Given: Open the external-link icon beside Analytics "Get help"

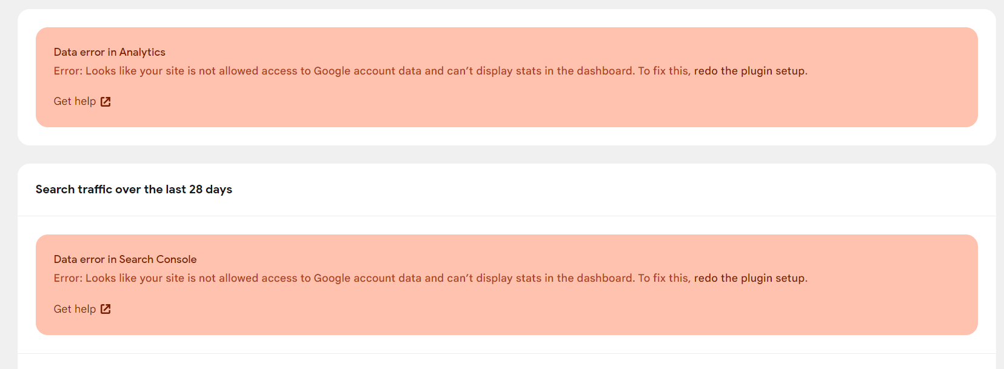Looking at the screenshot, I should pos(106,101).
